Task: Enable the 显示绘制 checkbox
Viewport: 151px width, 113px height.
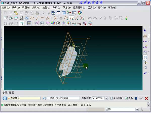Action: coord(111,98)
